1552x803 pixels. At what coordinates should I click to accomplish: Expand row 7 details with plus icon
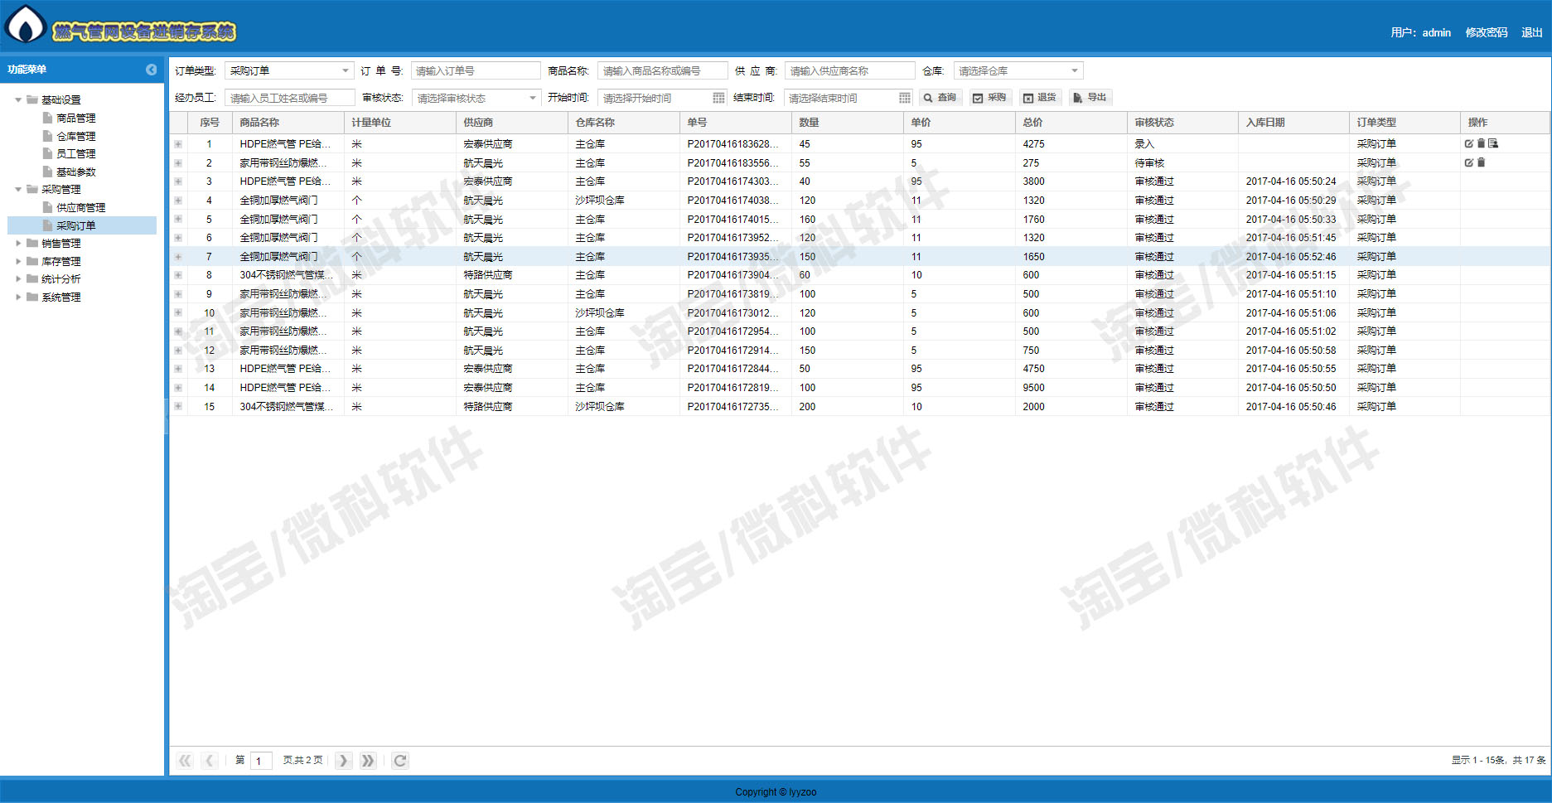[178, 257]
